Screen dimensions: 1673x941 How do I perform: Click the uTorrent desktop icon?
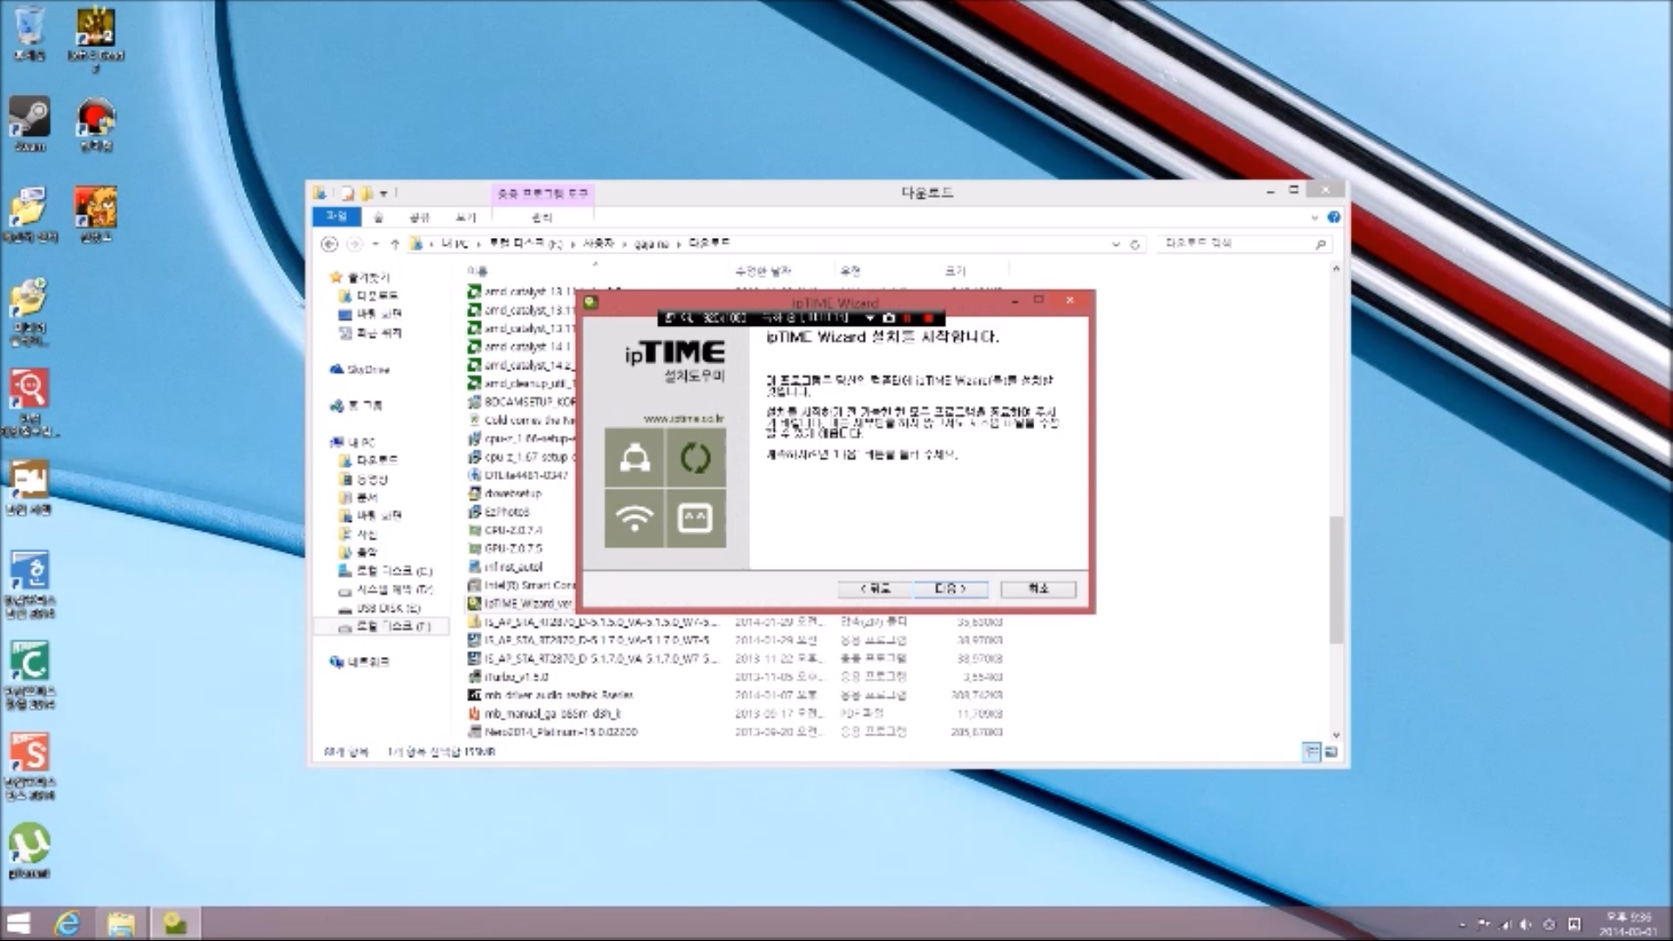pyautogui.click(x=30, y=850)
